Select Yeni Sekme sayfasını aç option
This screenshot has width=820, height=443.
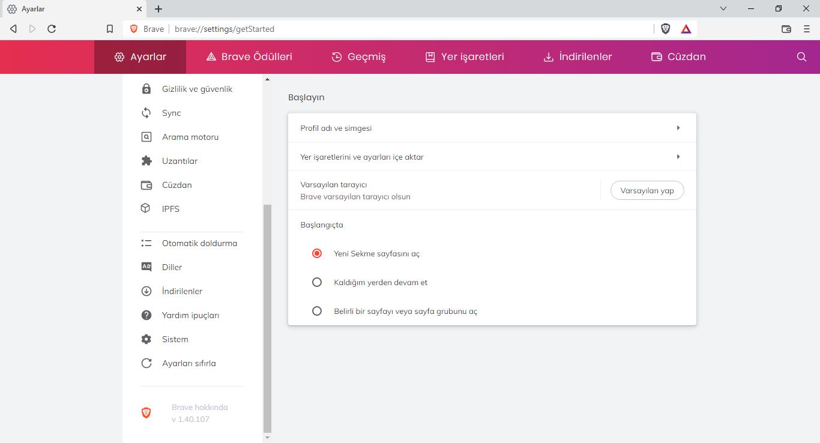317,253
